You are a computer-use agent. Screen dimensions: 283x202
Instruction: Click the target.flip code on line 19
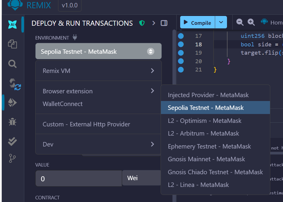coord(262,53)
